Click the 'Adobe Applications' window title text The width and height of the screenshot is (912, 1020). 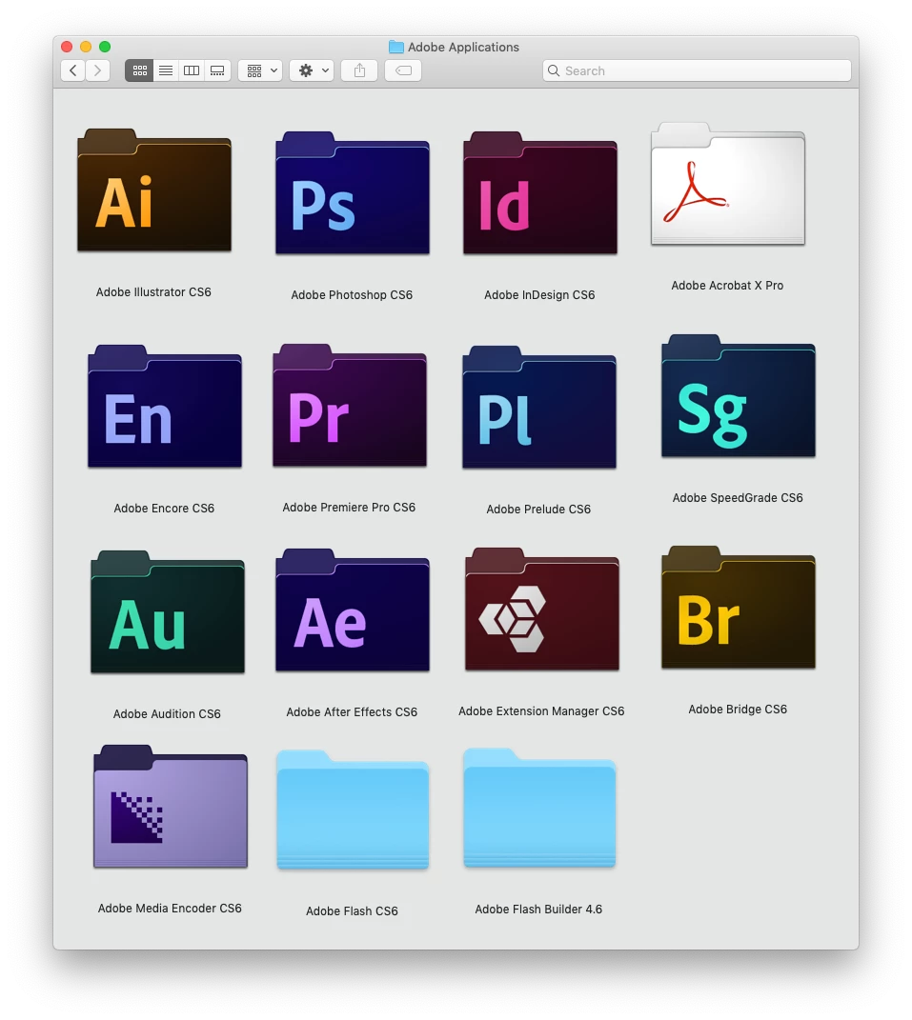click(463, 47)
